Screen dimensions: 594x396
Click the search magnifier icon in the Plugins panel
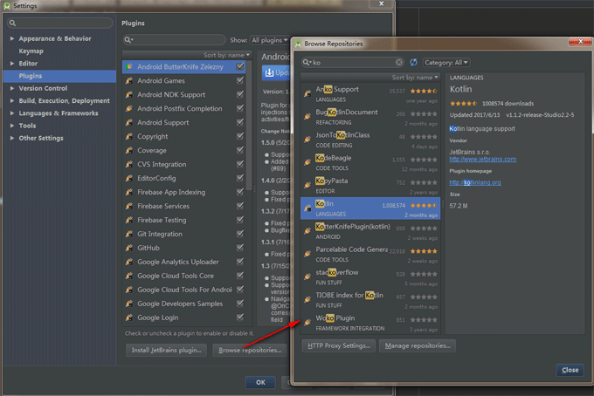[x=128, y=40]
